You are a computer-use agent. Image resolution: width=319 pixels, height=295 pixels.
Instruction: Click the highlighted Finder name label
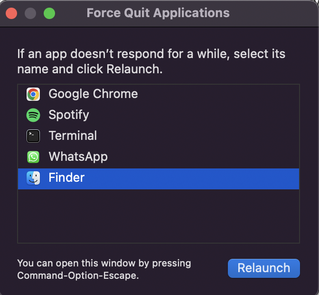(x=66, y=177)
